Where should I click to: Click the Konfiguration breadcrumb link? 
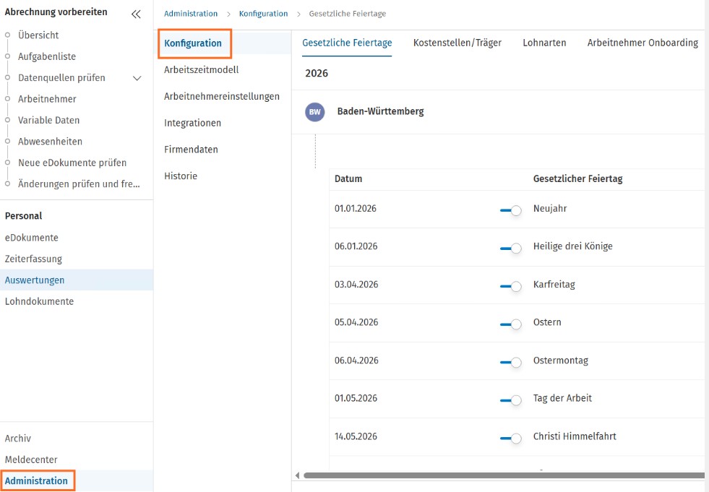263,14
